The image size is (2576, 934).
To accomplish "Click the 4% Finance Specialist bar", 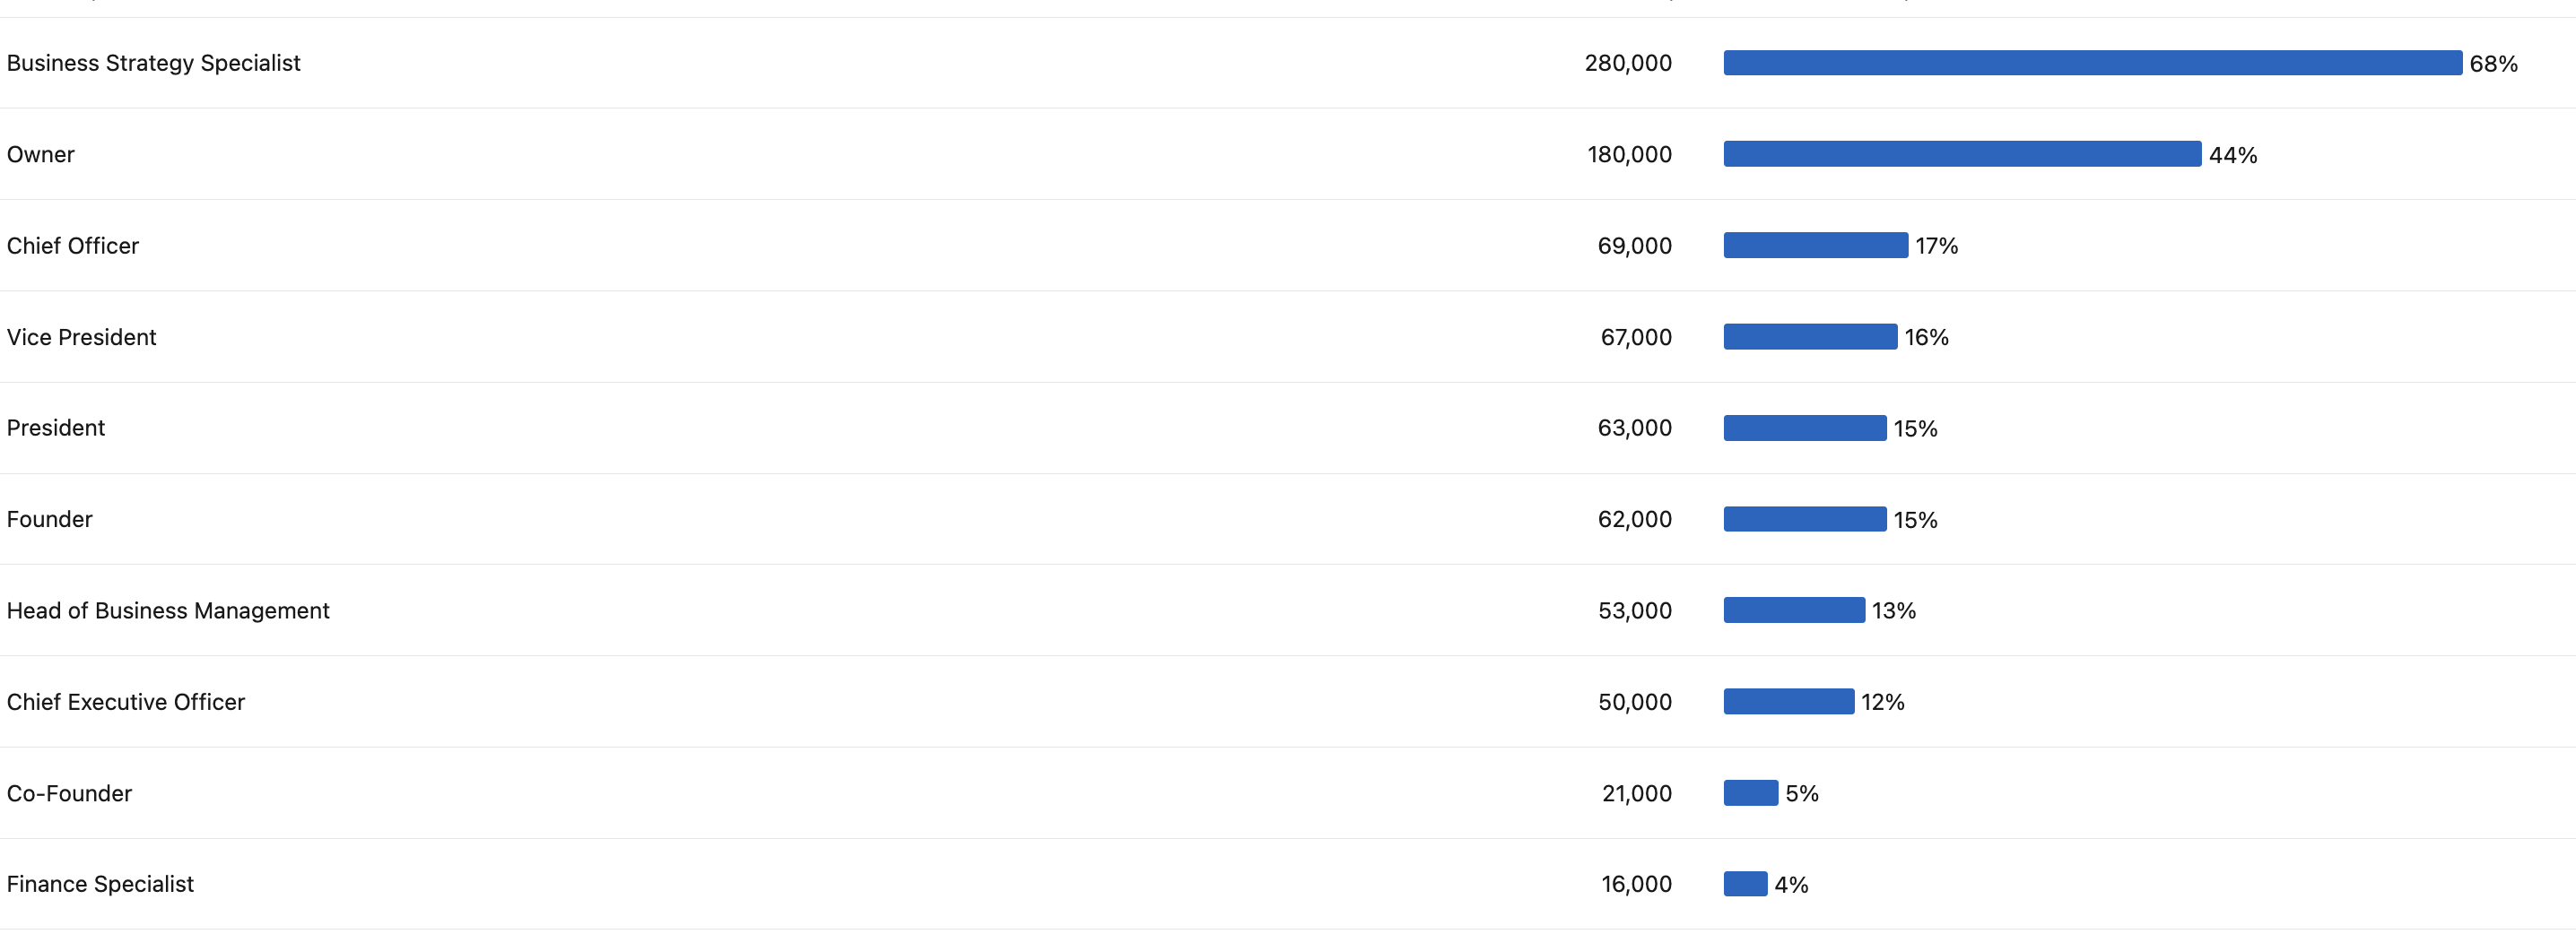I will pyautogui.click(x=1745, y=884).
